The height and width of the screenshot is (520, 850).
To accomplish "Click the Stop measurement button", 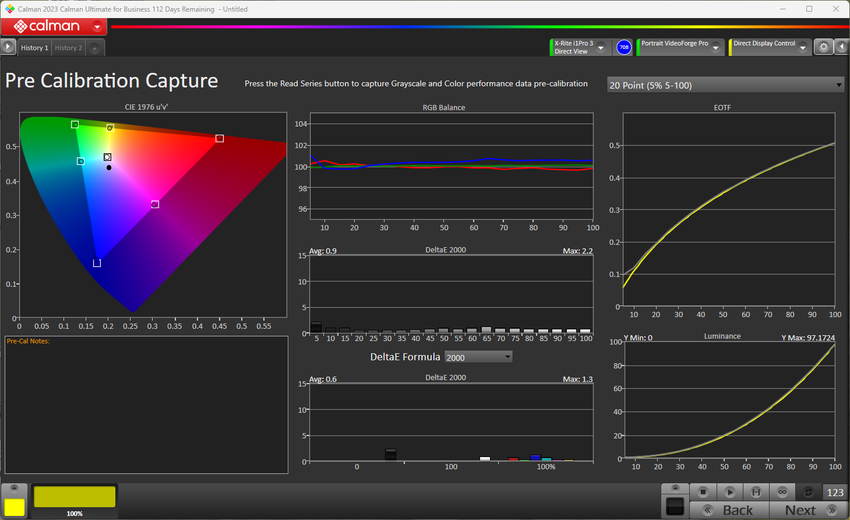I will pos(703,492).
